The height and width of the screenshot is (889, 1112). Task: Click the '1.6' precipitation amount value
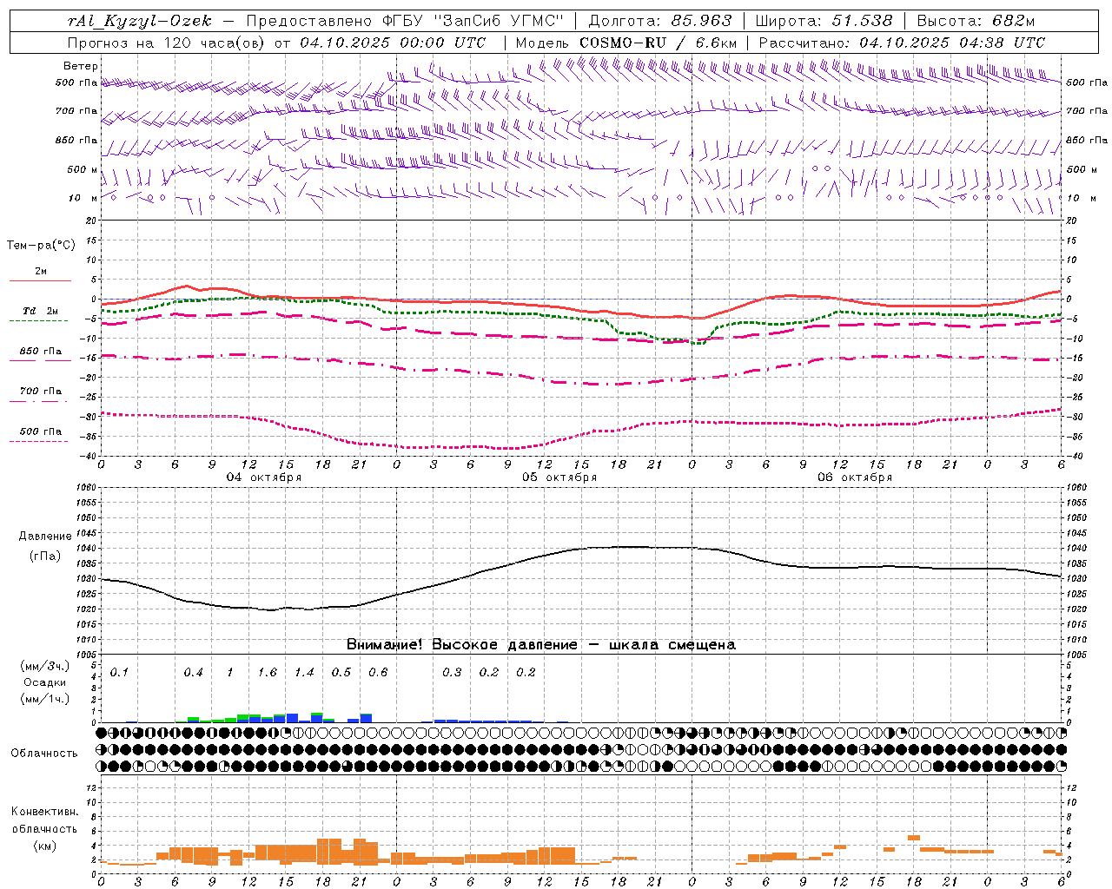click(267, 673)
